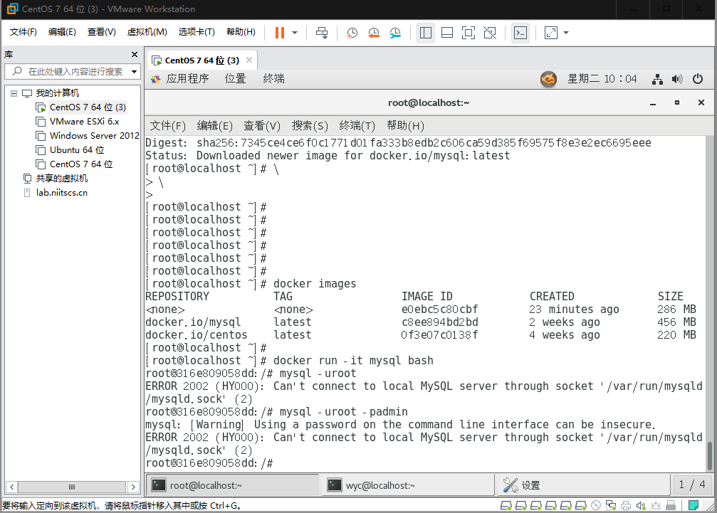This screenshot has height=513, width=717.
Task: Click the 1 / 4 workspace switcher
Action: (692, 485)
